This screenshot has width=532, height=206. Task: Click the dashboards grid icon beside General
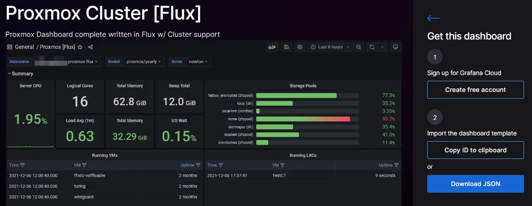pyautogui.click(x=10, y=47)
